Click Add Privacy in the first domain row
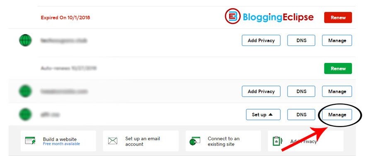 click(261, 41)
